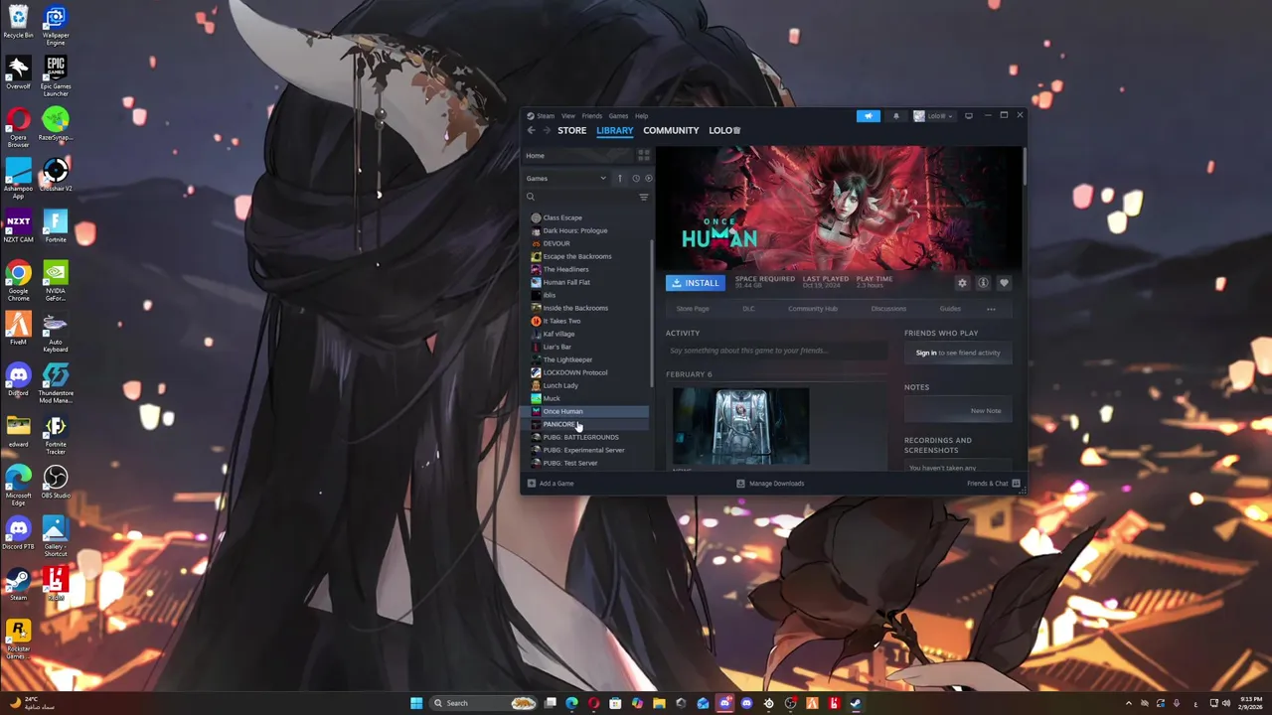Open Steam notifications bell
1272x715 pixels.
pyautogui.click(x=895, y=116)
